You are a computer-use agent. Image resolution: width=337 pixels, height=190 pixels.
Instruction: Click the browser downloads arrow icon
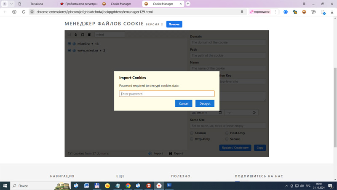coord(332,12)
